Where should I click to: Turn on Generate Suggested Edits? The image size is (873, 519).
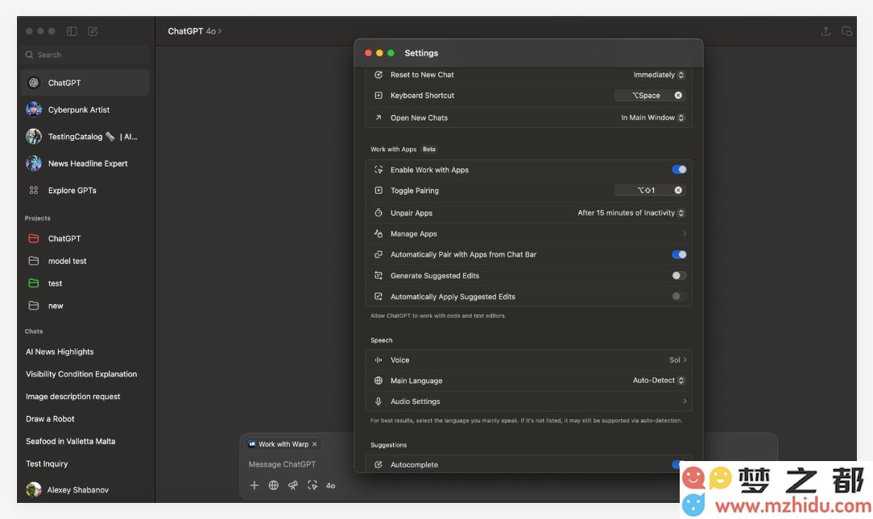coord(679,275)
